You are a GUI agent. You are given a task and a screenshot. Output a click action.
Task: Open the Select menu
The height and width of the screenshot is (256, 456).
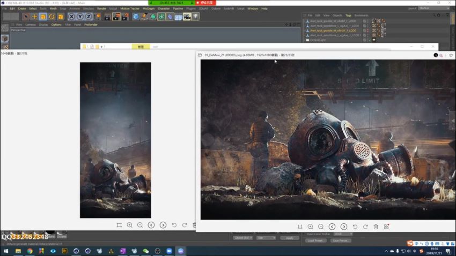(x=33, y=9)
